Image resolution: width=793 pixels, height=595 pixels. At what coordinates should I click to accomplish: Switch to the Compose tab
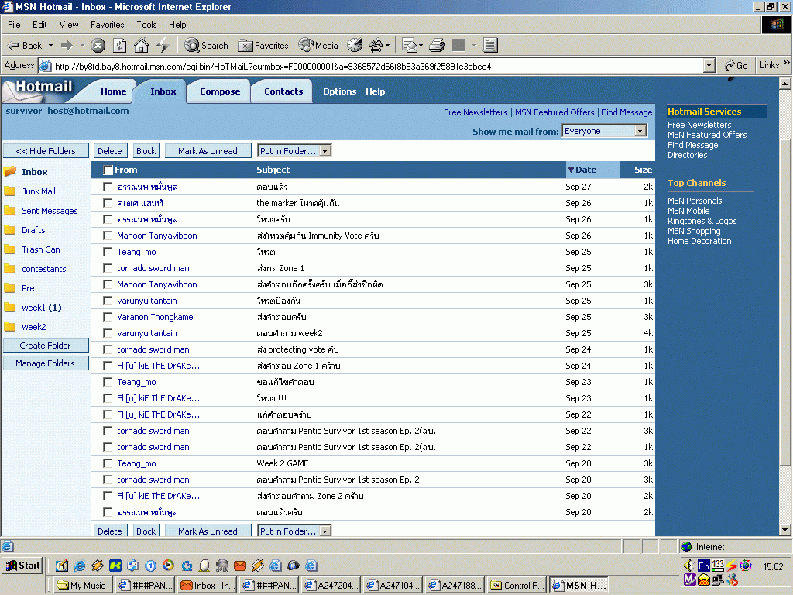(219, 91)
